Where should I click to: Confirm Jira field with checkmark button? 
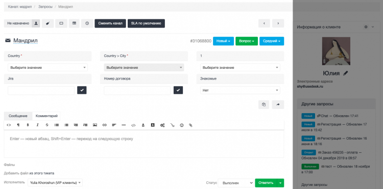pos(82,90)
